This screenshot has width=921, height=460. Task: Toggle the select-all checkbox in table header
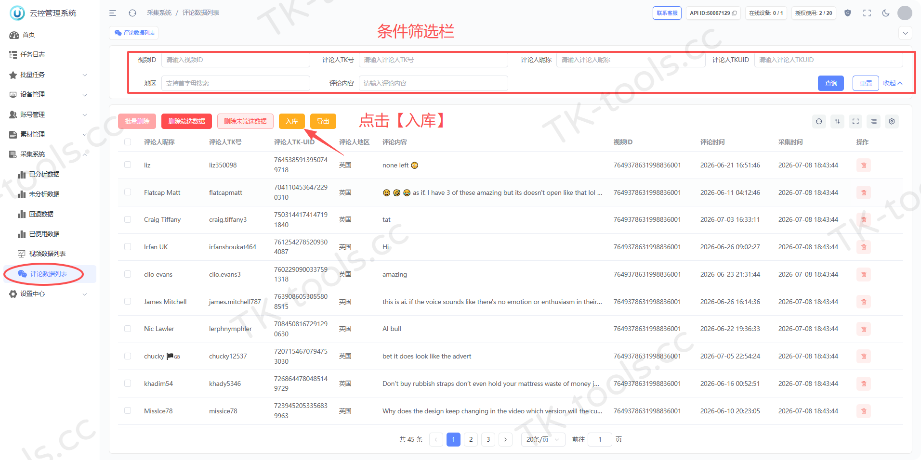(128, 142)
